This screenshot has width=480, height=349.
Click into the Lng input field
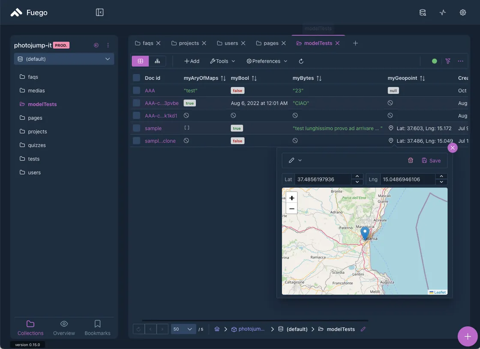click(x=408, y=179)
